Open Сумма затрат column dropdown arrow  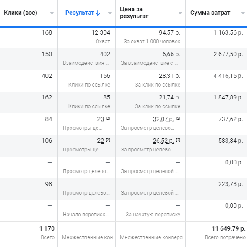coord(243,13)
